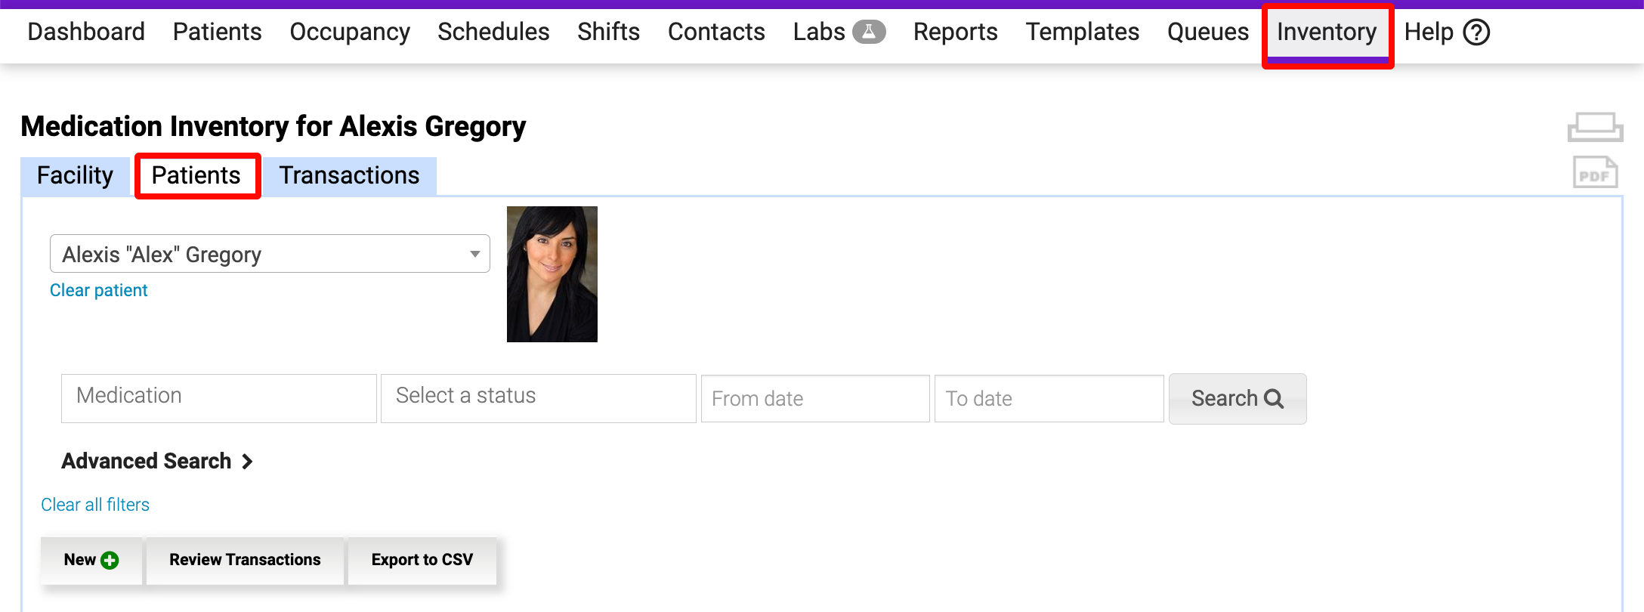Switch to the Transactions tab
1644x612 pixels.
pyautogui.click(x=349, y=176)
